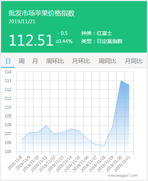Click the y-axis label 111
The height and width of the screenshot is (181, 148).
(8, 98)
